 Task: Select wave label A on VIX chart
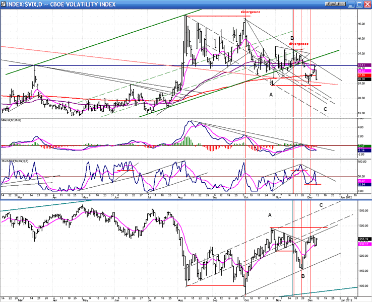271,94
